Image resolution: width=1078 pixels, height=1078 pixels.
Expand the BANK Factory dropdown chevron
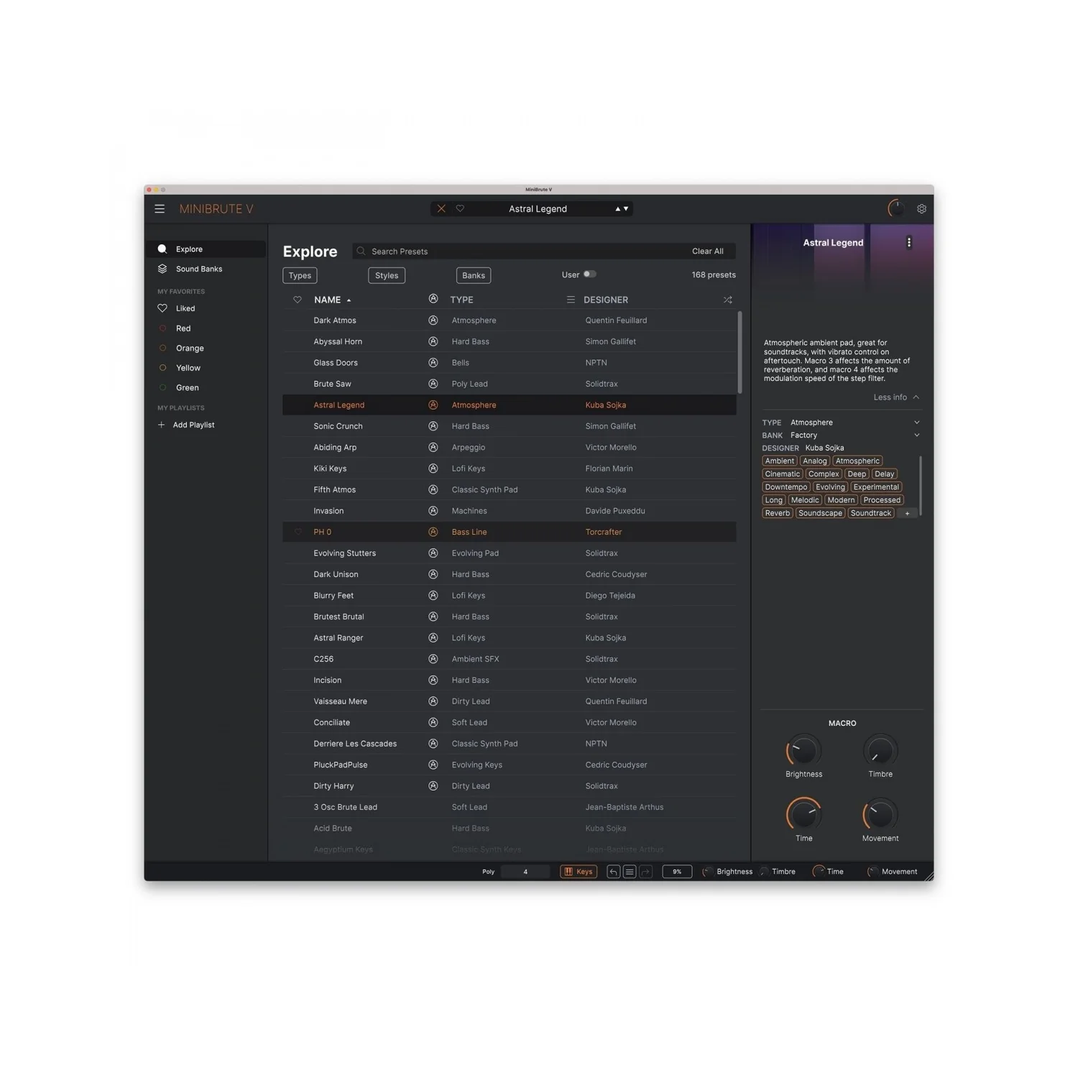[917, 436]
